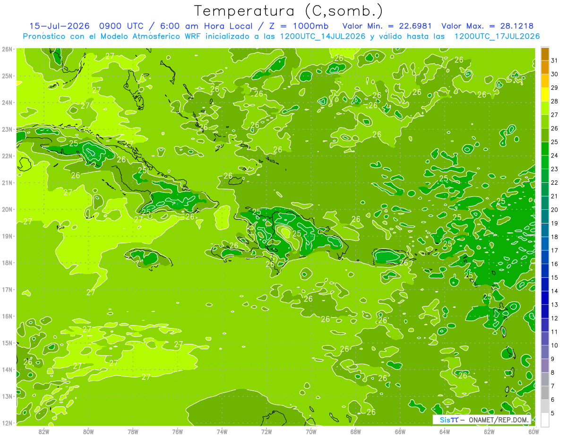
Task: Select the 70W longitude axis label
Action: coord(311,431)
